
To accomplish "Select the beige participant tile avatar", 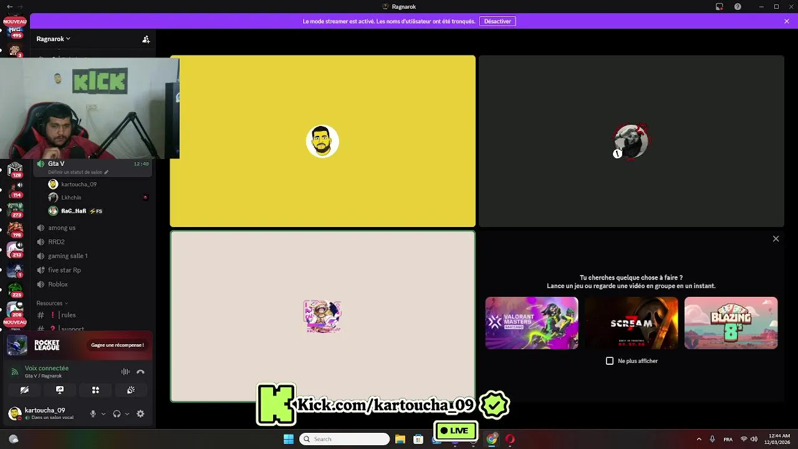I will pyautogui.click(x=322, y=316).
